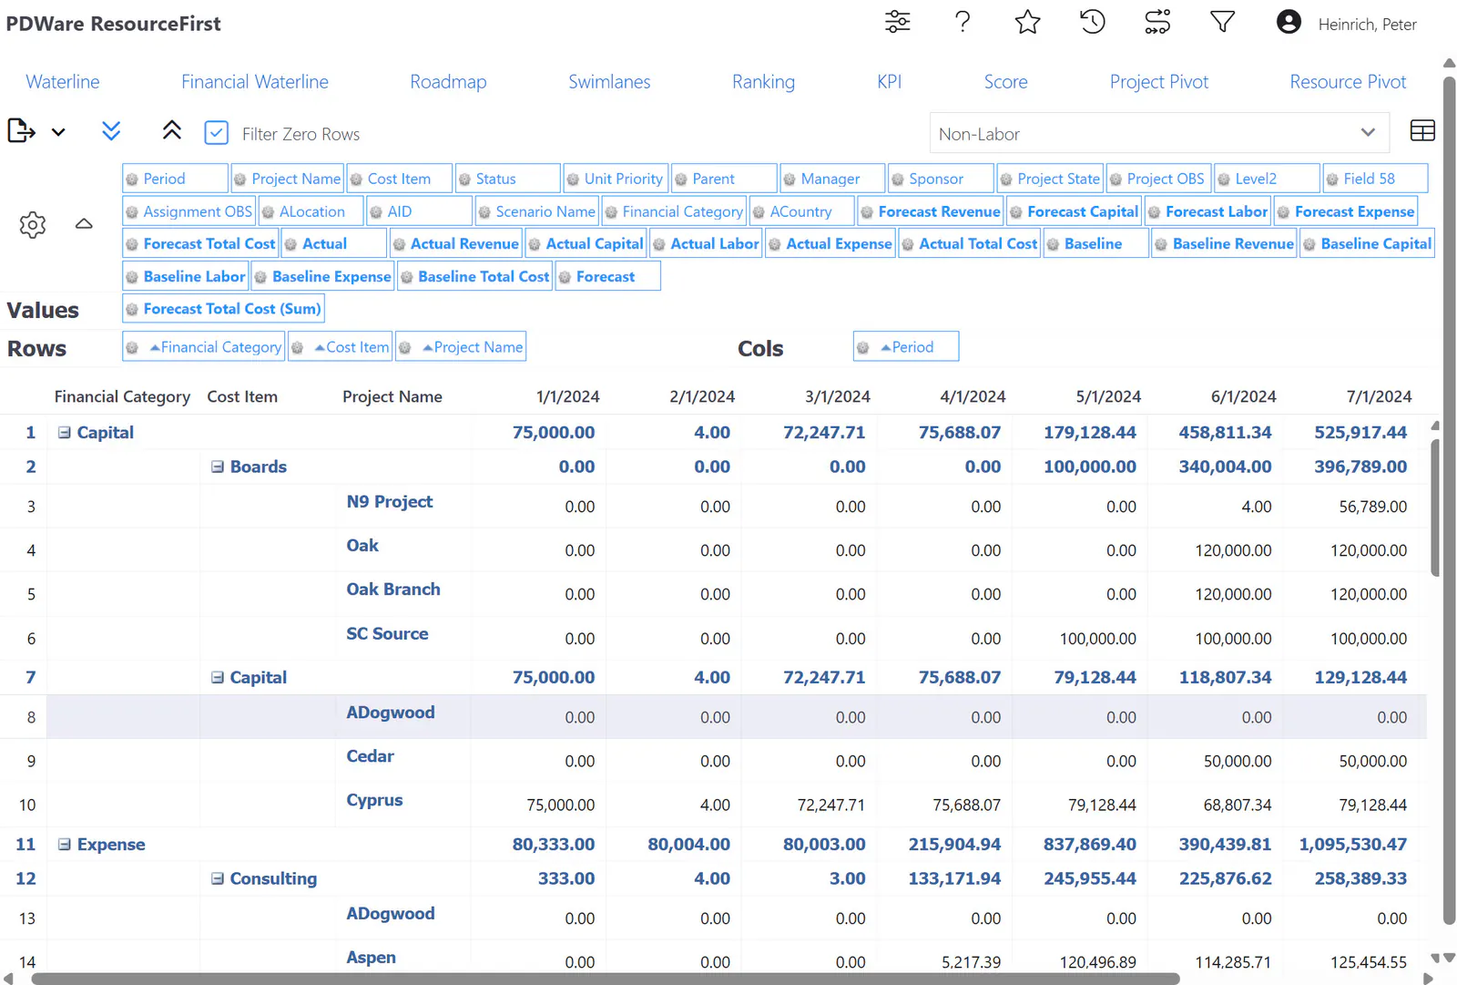Click gear on Scenario Name field chip
The image size is (1457, 985).
point(484,212)
